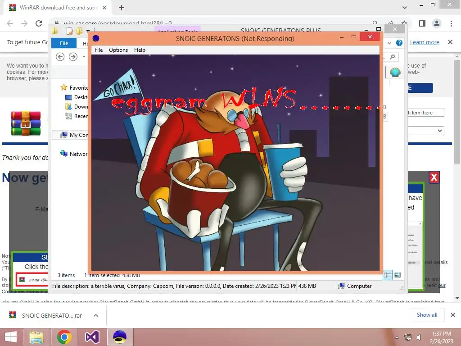Viewport: 461px width, 346px height.
Task: Click Explorer's quick access new folder icon
Action: point(79,31)
